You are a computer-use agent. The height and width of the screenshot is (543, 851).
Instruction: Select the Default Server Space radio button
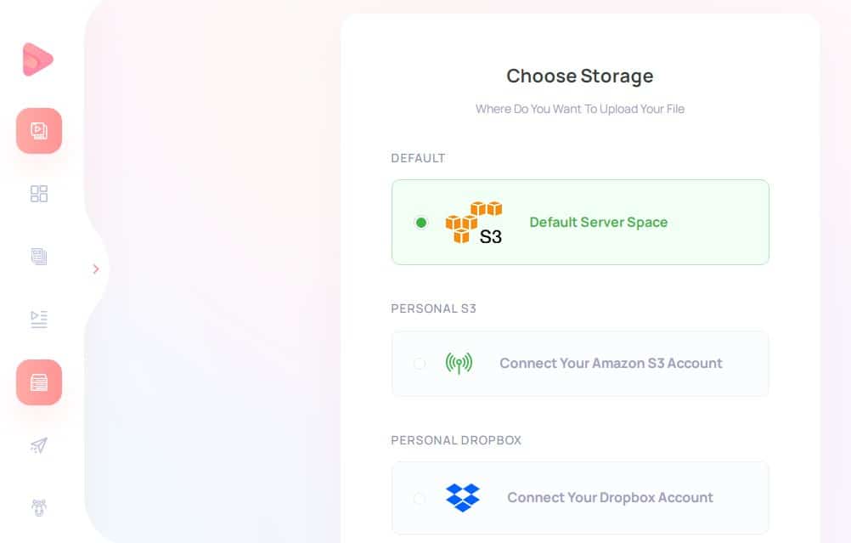[420, 222]
